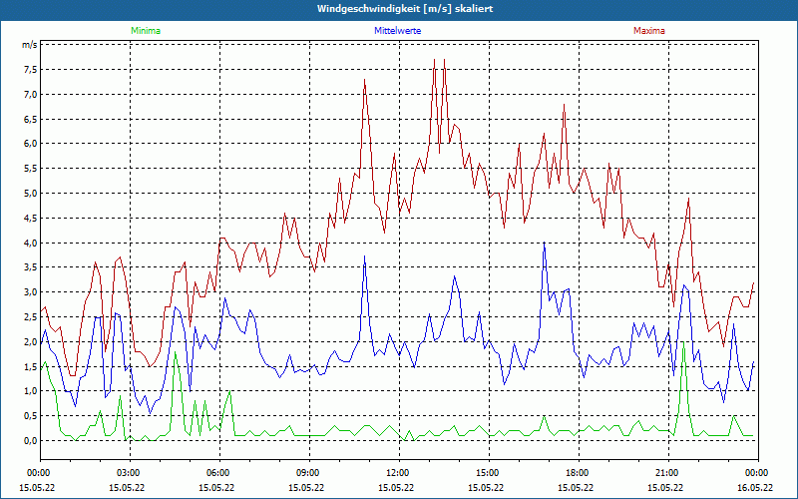The width and height of the screenshot is (798, 499).
Task: Click the 15.05.22 date below 12:00
Action: click(396, 487)
